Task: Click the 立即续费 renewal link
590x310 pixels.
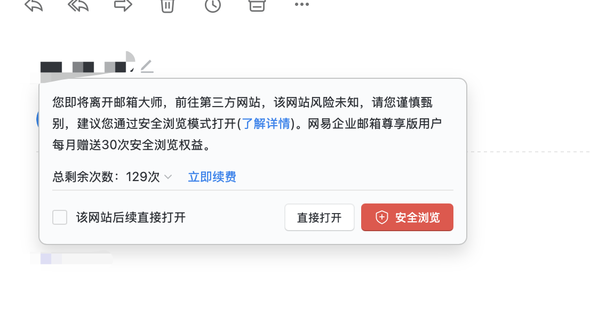Action: (x=212, y=177)
